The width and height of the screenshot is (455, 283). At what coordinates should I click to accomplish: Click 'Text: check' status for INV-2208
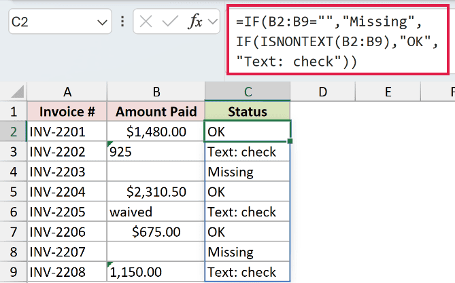248,271
